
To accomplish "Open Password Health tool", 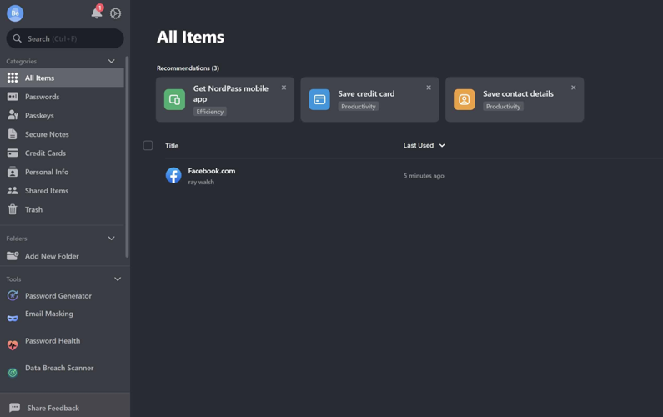I will coord(52,341).
